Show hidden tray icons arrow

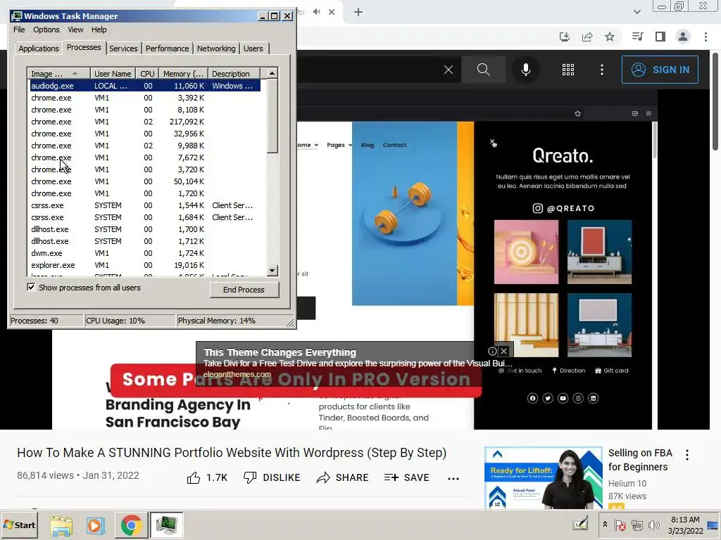coord(605,525)
